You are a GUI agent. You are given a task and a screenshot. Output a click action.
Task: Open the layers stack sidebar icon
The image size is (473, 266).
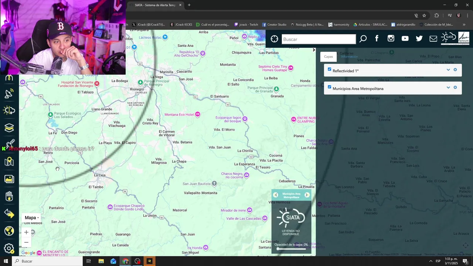coord(9,127)
